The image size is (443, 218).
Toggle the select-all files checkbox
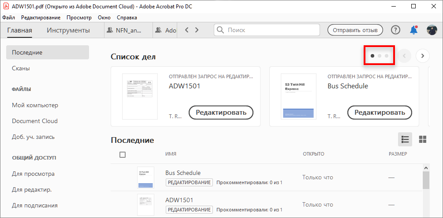[123, 154]
